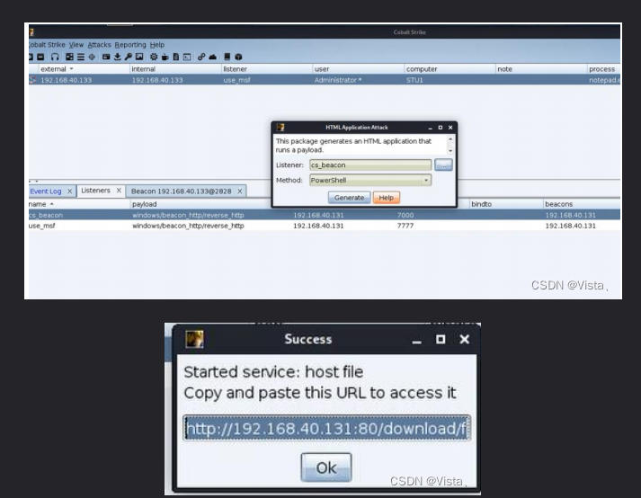Close the HTML Application Attack dialog
This screenshot has width=641, height=498.
click(450, 128)
